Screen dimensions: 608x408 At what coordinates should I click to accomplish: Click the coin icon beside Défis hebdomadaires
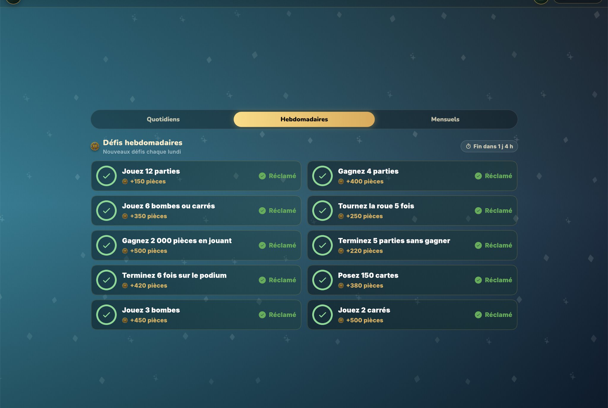(95, 146)
